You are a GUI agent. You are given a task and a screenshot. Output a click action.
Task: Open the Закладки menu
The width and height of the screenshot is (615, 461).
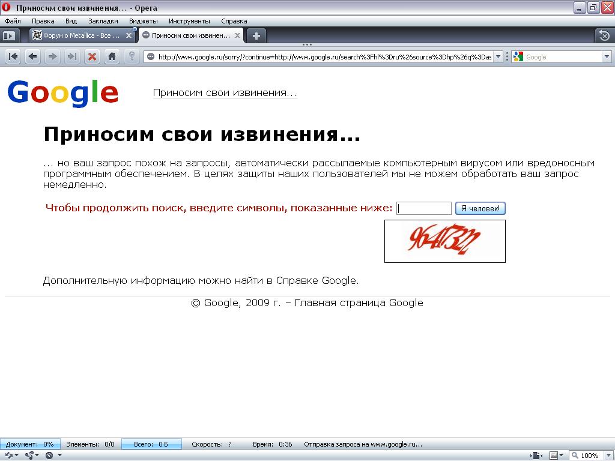(x=103, y=21)
